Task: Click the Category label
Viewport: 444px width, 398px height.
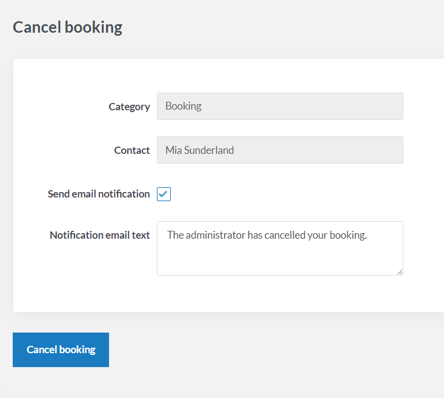Action: [129, 107]
